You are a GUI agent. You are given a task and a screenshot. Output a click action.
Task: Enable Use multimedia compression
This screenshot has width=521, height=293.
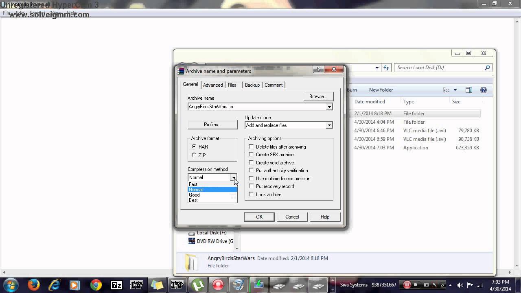click(251, 178)
